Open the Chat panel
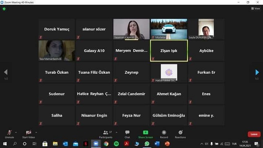 (x=127, y=134)
